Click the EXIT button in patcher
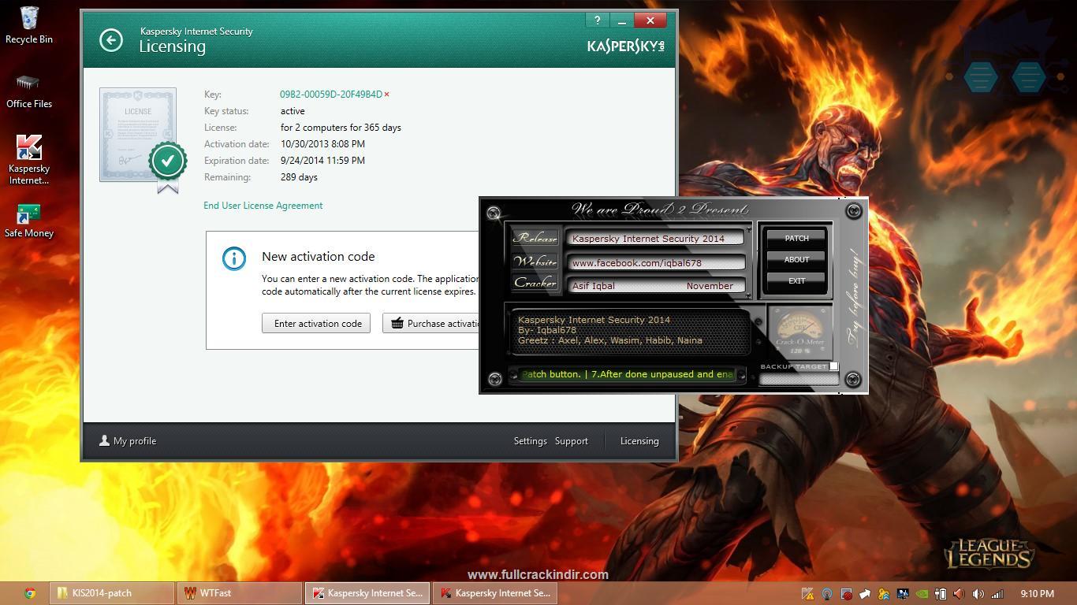1077x605 pixels. coord(796,280)
